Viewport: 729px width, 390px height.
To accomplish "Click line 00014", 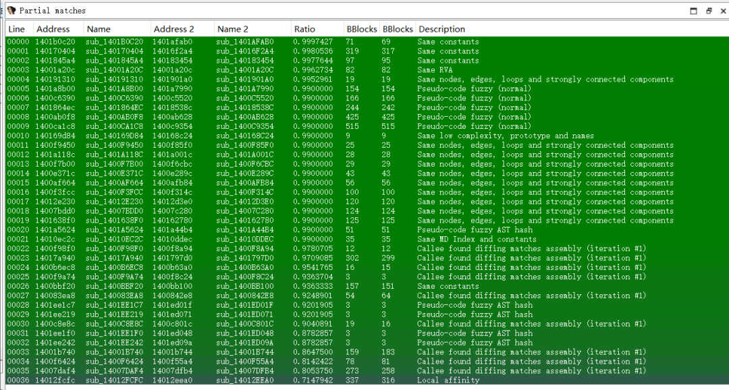I will [x=18, y=173].
